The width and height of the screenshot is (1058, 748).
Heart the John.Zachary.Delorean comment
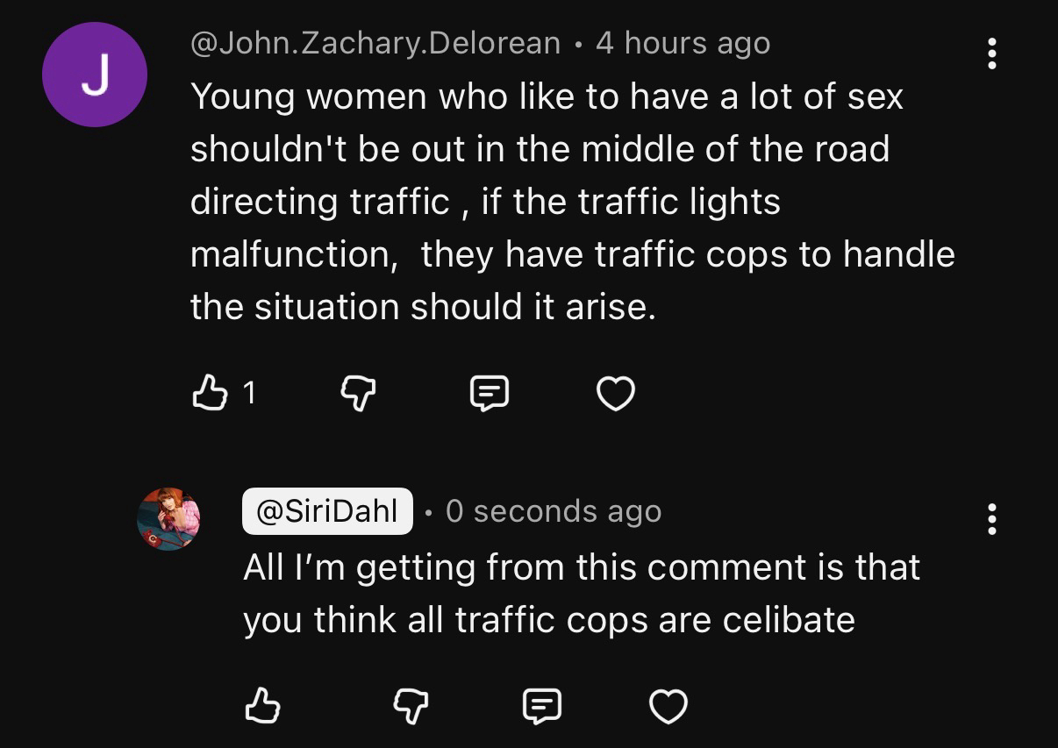coord(615,394)
